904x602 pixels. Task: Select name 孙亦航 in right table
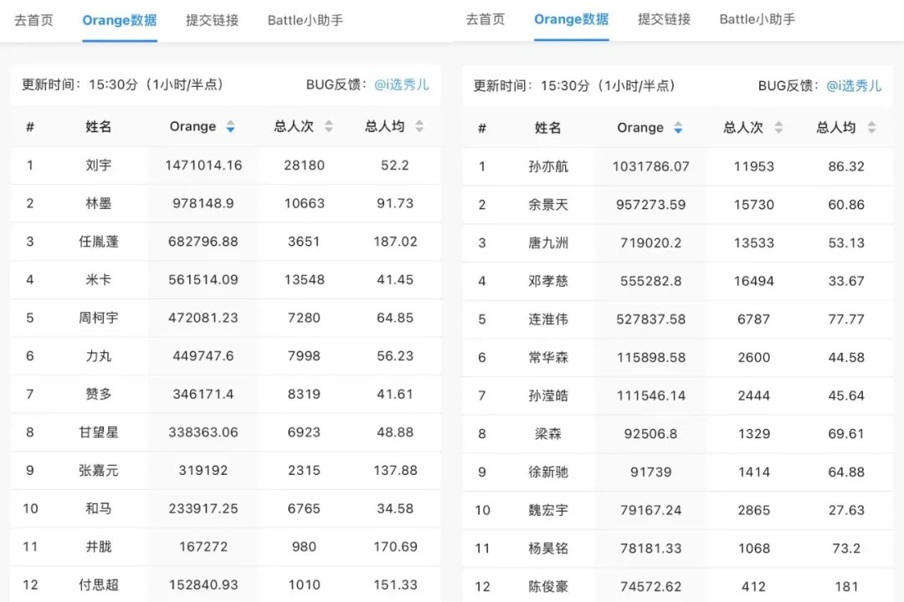coord(548,166)
